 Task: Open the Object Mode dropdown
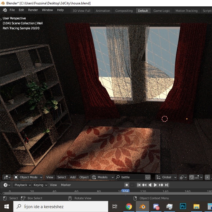tap(28, 177)
